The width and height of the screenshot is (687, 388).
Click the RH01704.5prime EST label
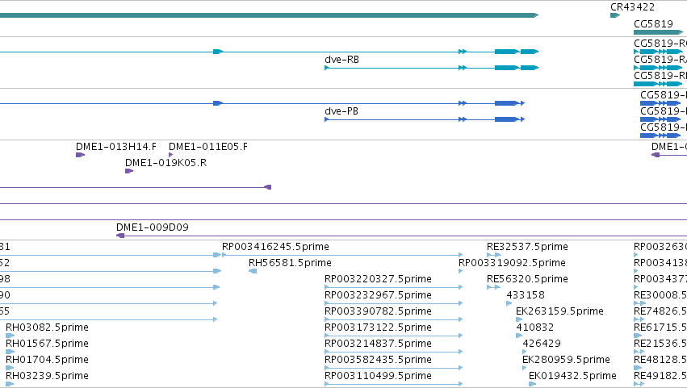point(48,360)
